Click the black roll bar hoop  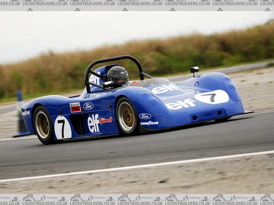tap(113, 60)
